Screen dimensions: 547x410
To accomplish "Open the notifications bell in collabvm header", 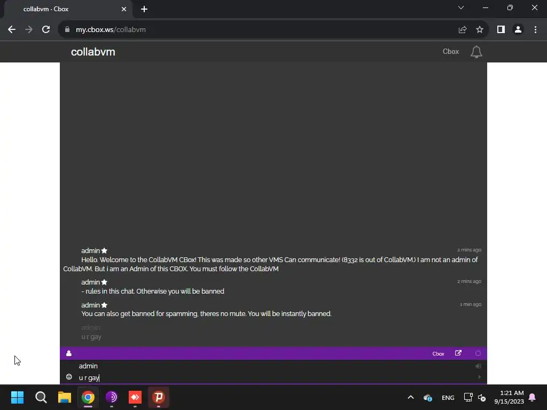I will tap(476, 52).
